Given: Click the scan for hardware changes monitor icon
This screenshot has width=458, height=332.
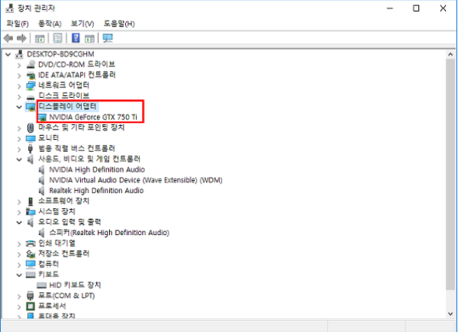Looking at the screenshot, I should pyautogui.click(x=108, y=38).
